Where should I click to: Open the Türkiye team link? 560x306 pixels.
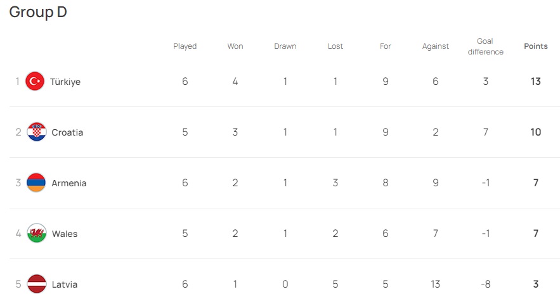tap(65, 82)
